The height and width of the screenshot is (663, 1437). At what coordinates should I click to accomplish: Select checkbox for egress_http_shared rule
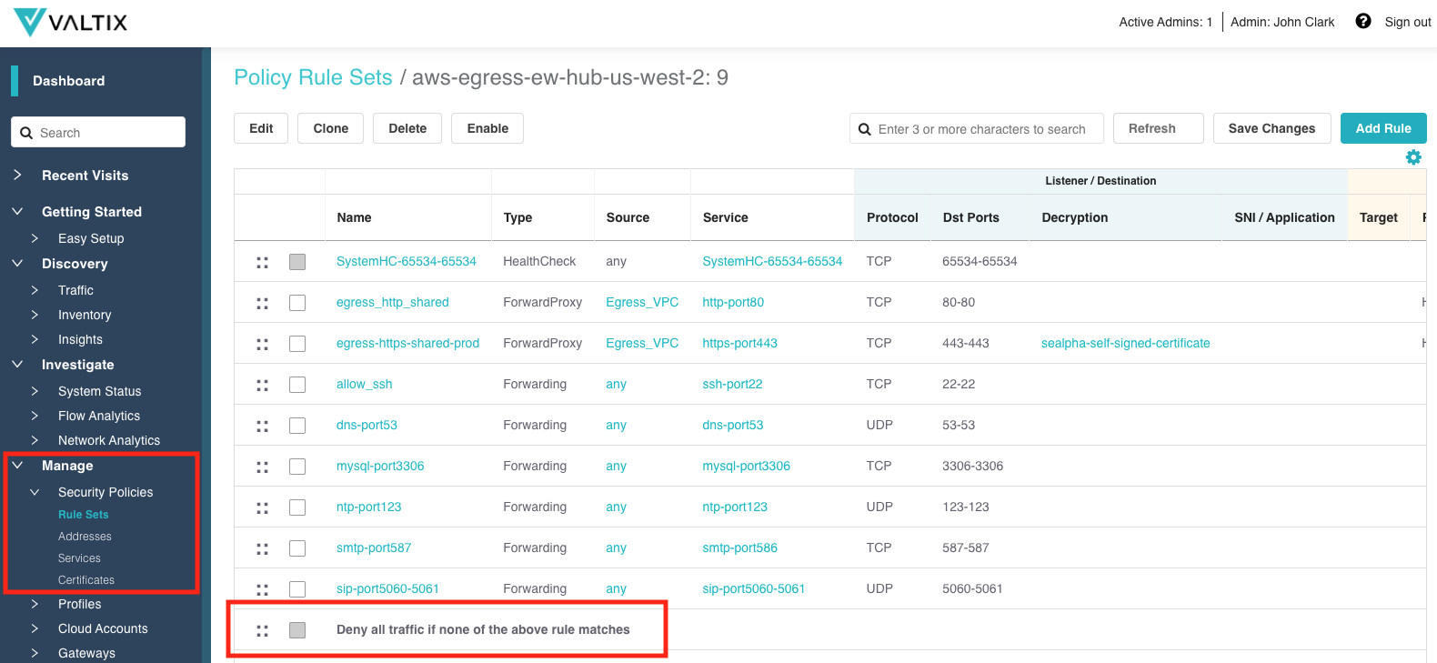pyautogui.click(x=297, y=303)
